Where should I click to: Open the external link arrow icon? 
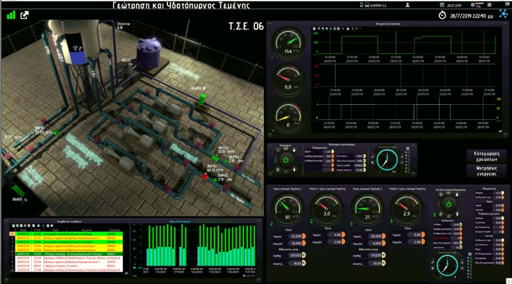click(25, 15)
